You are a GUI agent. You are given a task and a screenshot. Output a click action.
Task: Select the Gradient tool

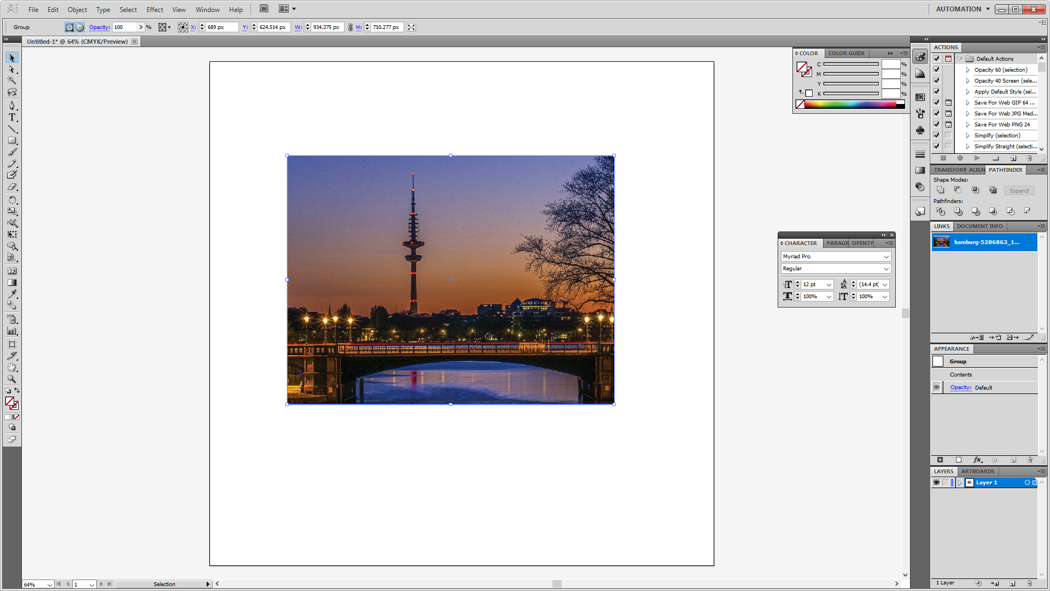click(x=12, y=282)
